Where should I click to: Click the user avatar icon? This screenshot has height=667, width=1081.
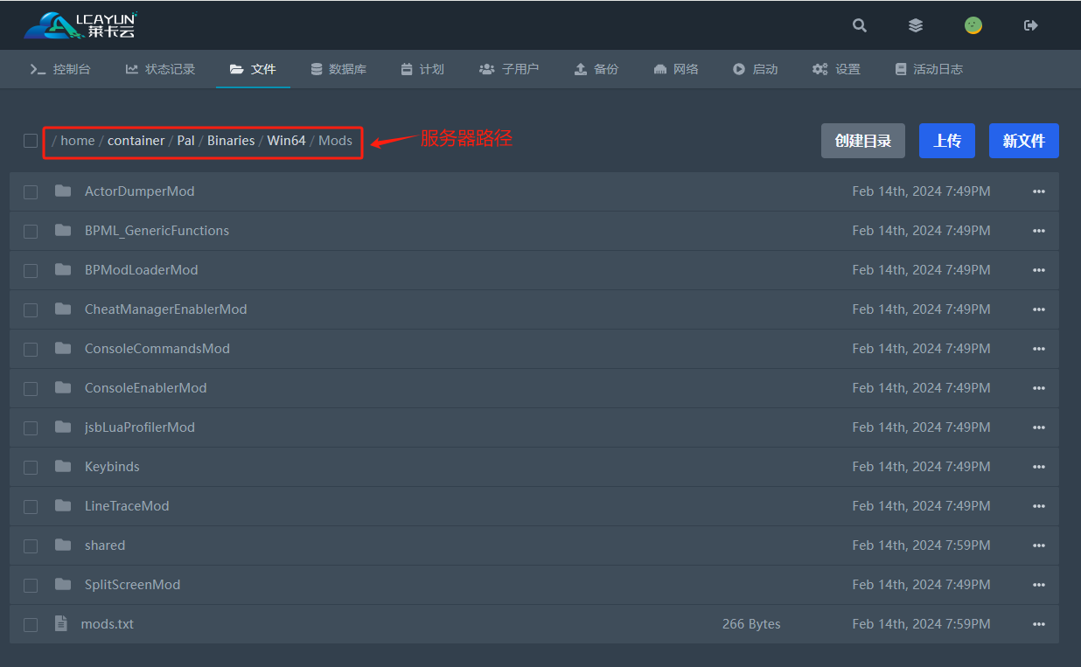[973, 25]
